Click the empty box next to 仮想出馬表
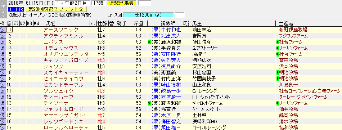342x130 pixels. [145, 3]
